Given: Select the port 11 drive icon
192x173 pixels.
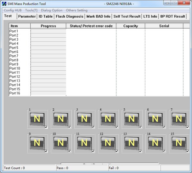Looking at the screenshot, I should pyautogui.click(x=84, y=143).
